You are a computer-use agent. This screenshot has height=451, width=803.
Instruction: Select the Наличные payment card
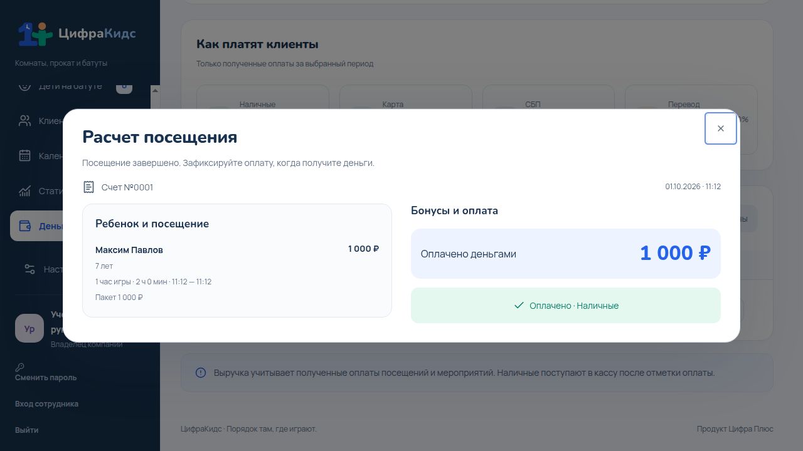point(263,119)
